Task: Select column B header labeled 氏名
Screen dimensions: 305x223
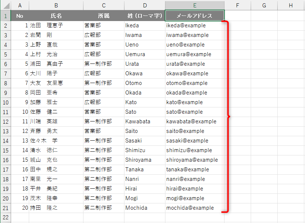Action: click(56, 5)
